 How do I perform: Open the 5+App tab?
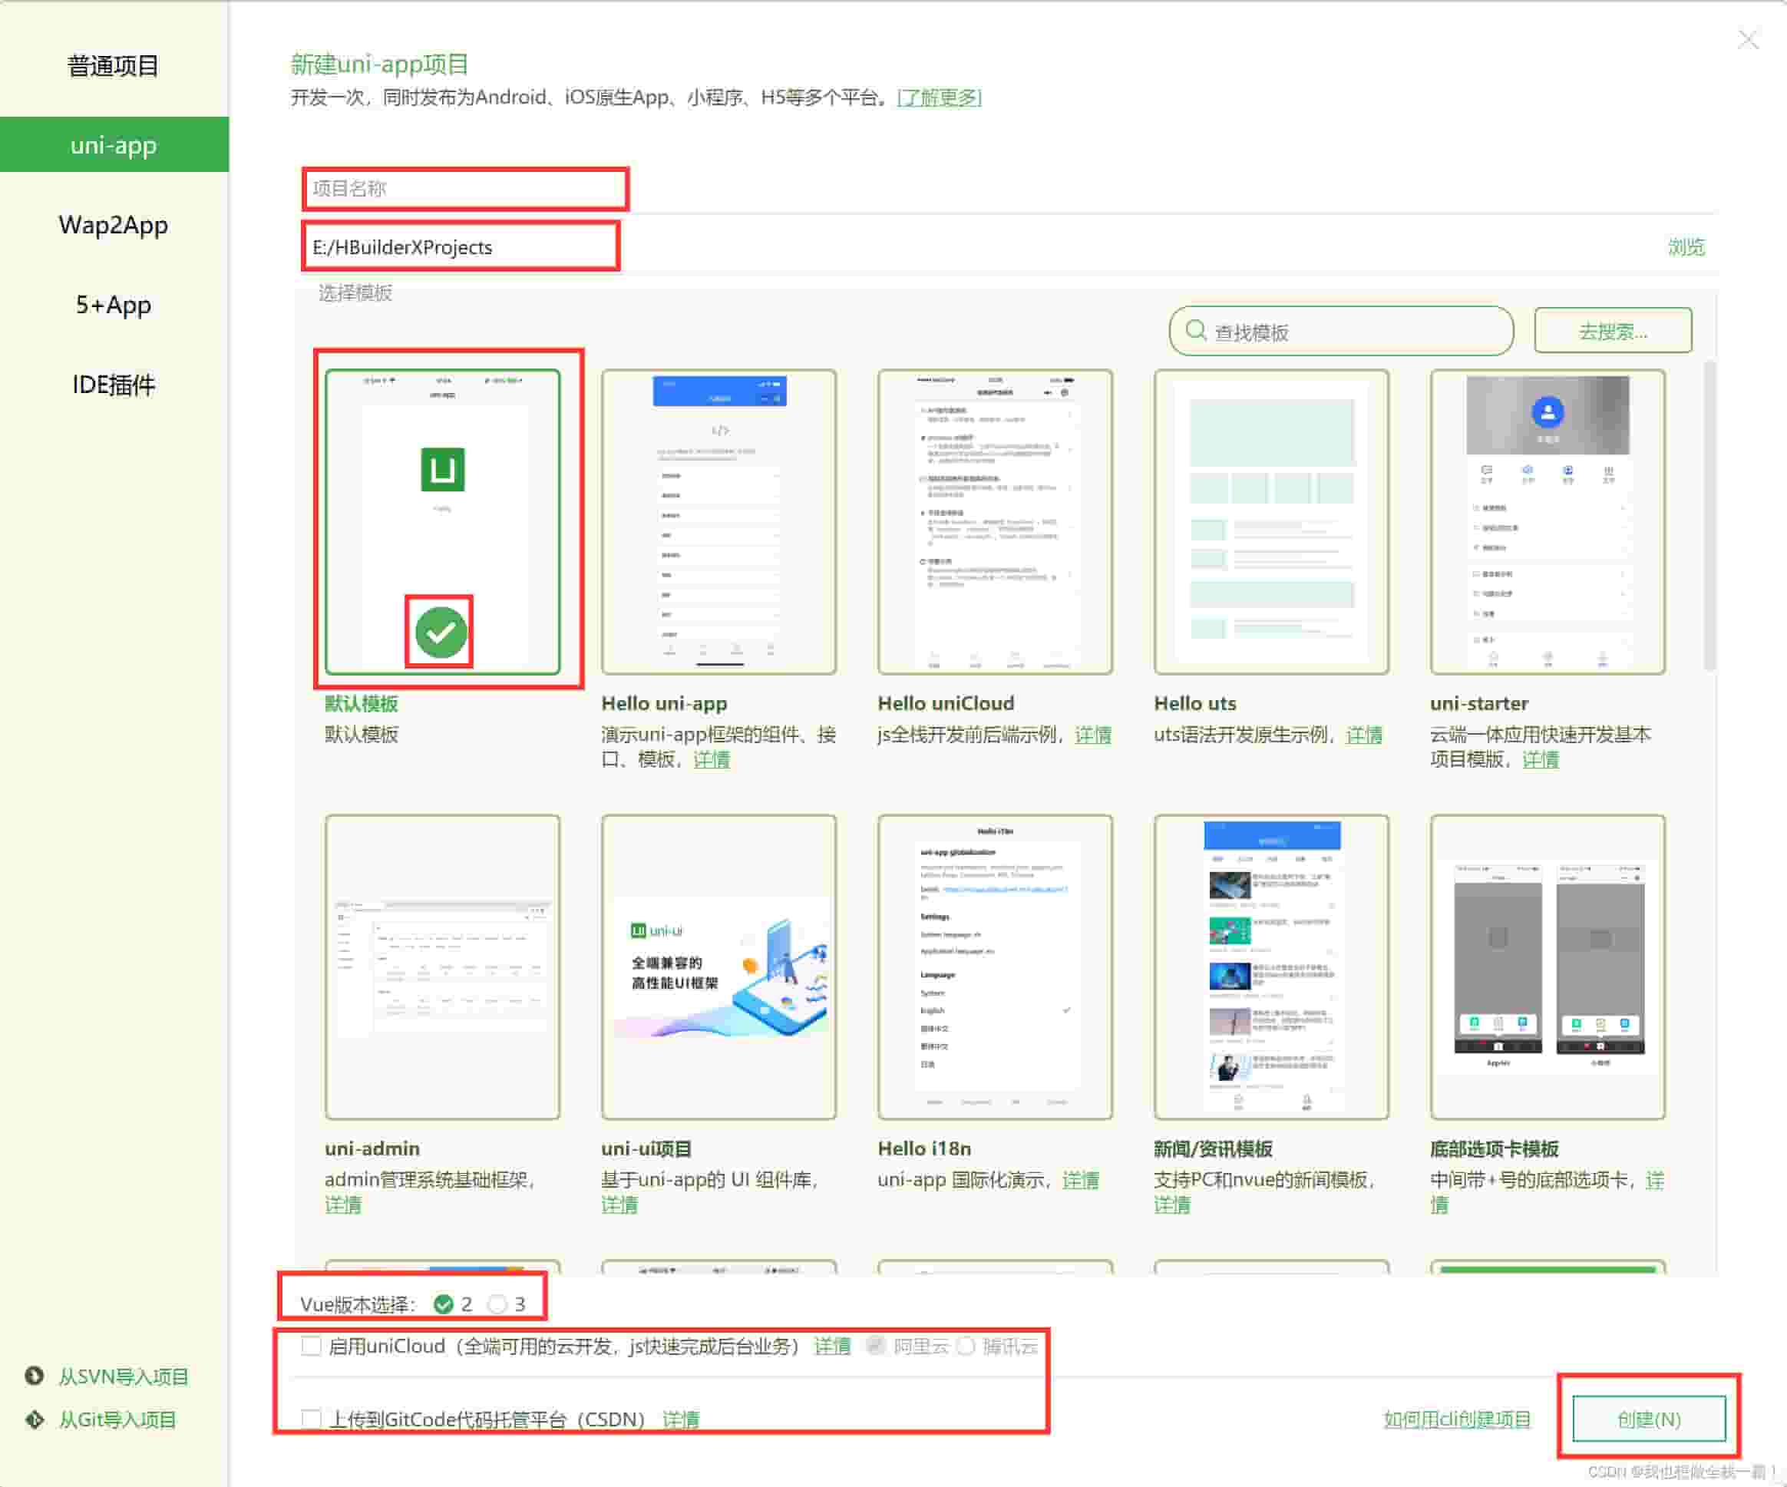click(x=113, y=305)
